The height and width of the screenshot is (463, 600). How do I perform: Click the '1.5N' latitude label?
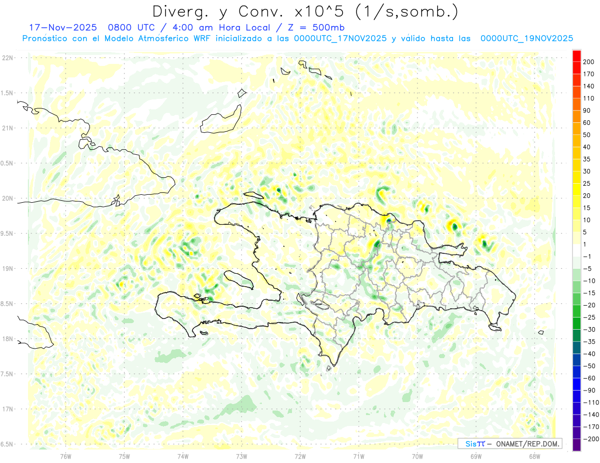tap(7, 93)
